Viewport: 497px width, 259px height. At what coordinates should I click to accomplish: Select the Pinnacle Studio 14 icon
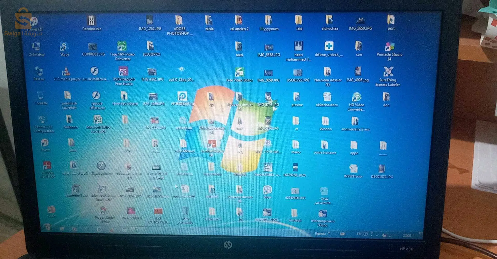[x=389, y=47]
